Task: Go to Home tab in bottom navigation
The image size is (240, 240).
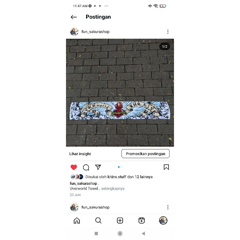Action: click(x=77, y=220)
